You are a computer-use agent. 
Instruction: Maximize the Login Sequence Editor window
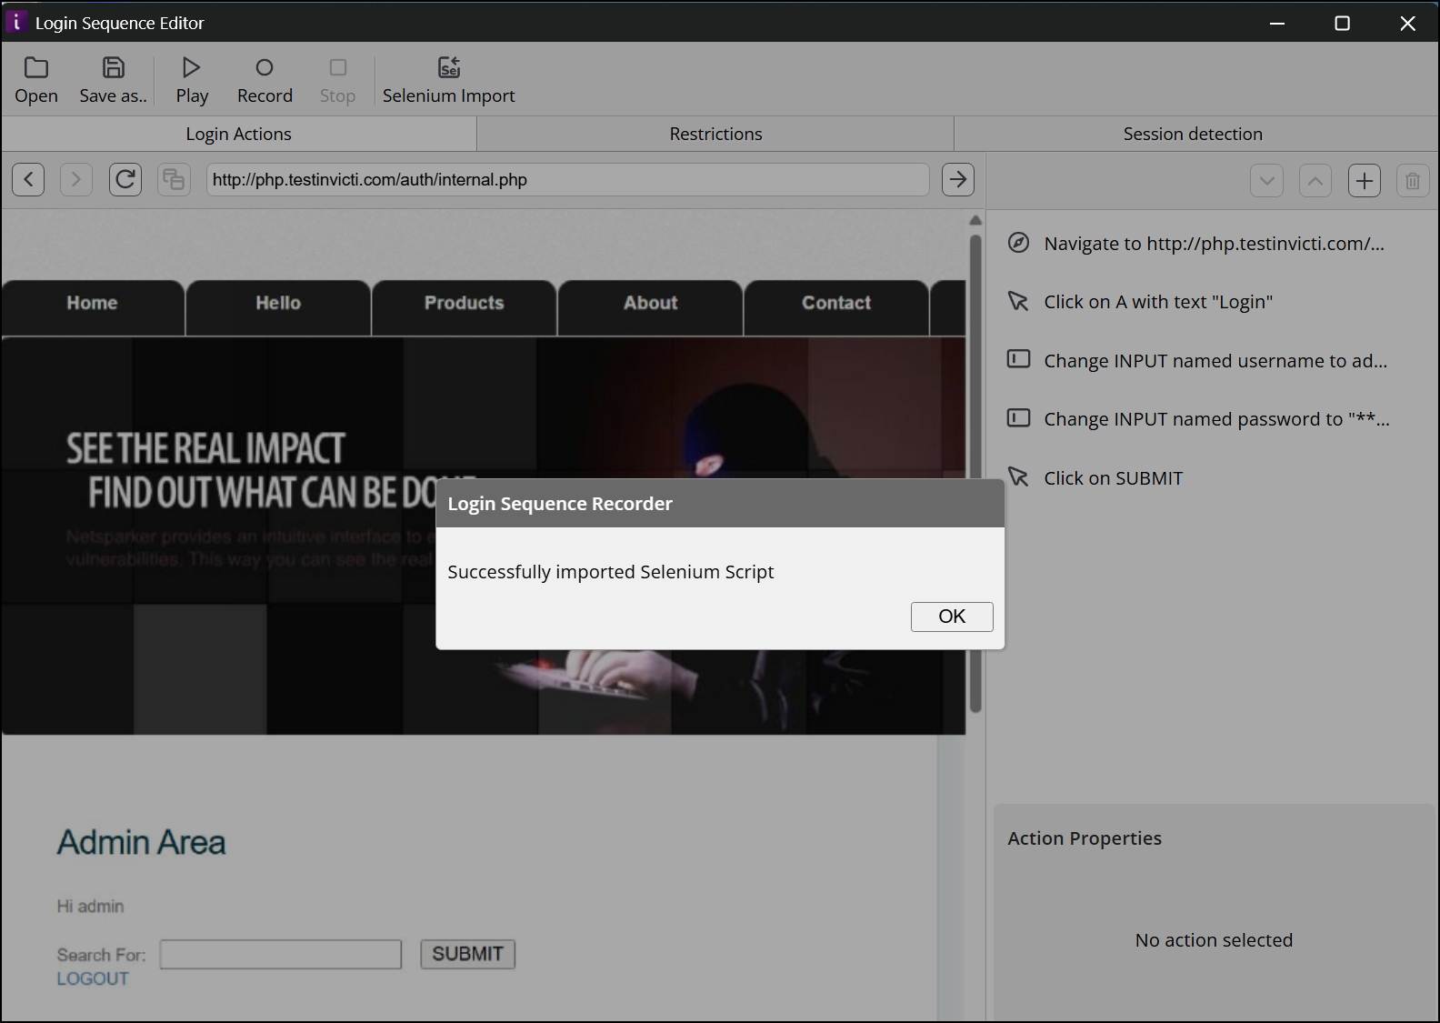(1342, 23)
